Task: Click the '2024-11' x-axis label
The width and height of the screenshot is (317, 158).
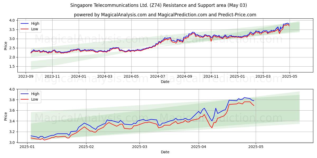Action: pos(211,77)
